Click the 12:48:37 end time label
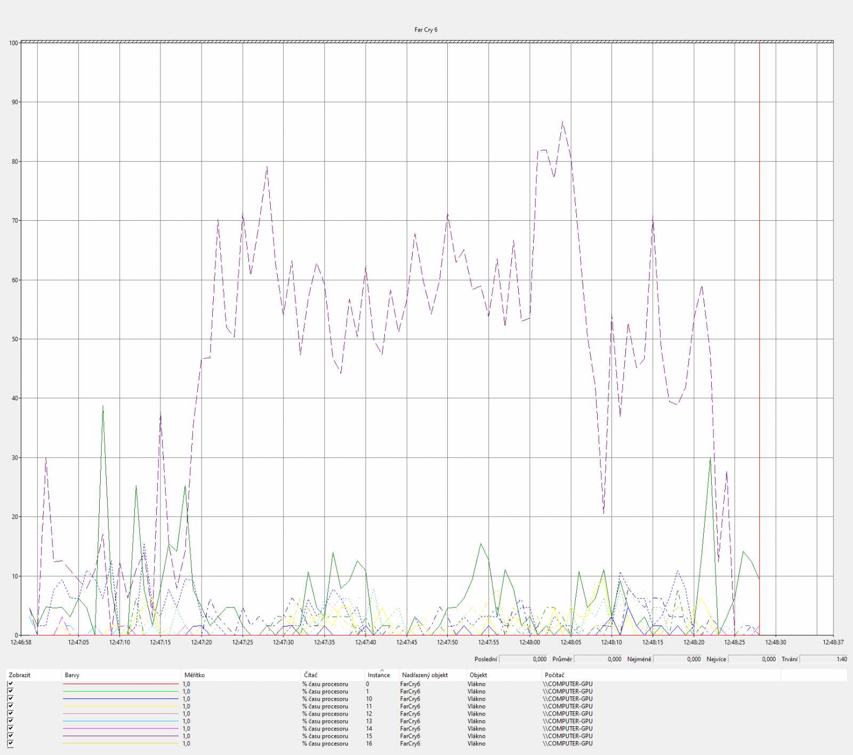Image resolution: width=853 pixels, height=755 pixels. coord(833,642)
